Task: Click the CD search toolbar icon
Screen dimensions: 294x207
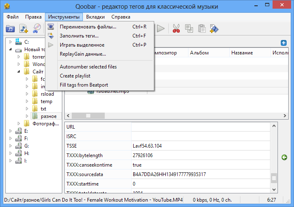Action: point(37,28)
